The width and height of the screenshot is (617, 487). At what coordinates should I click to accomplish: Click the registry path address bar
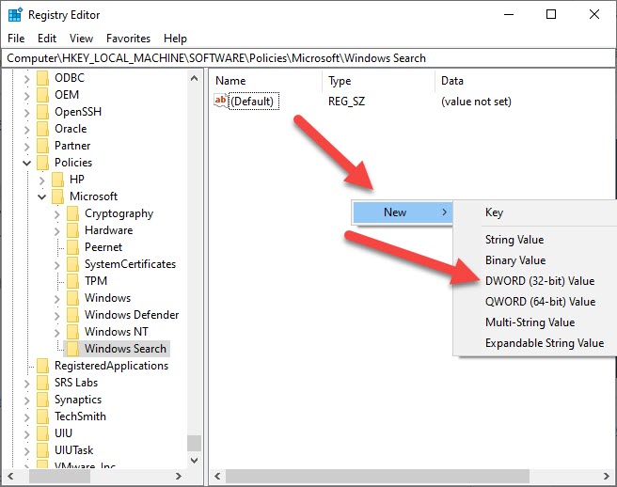pos(308,58)
